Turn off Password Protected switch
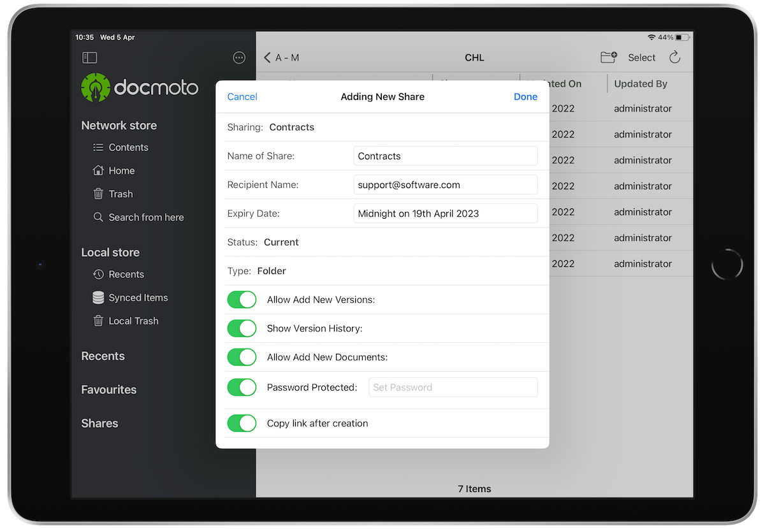 point(242,387)
